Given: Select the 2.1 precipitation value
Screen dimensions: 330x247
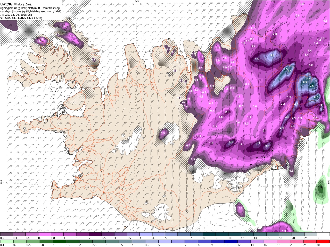Looking at the screenshot, I should pos(265,131).
